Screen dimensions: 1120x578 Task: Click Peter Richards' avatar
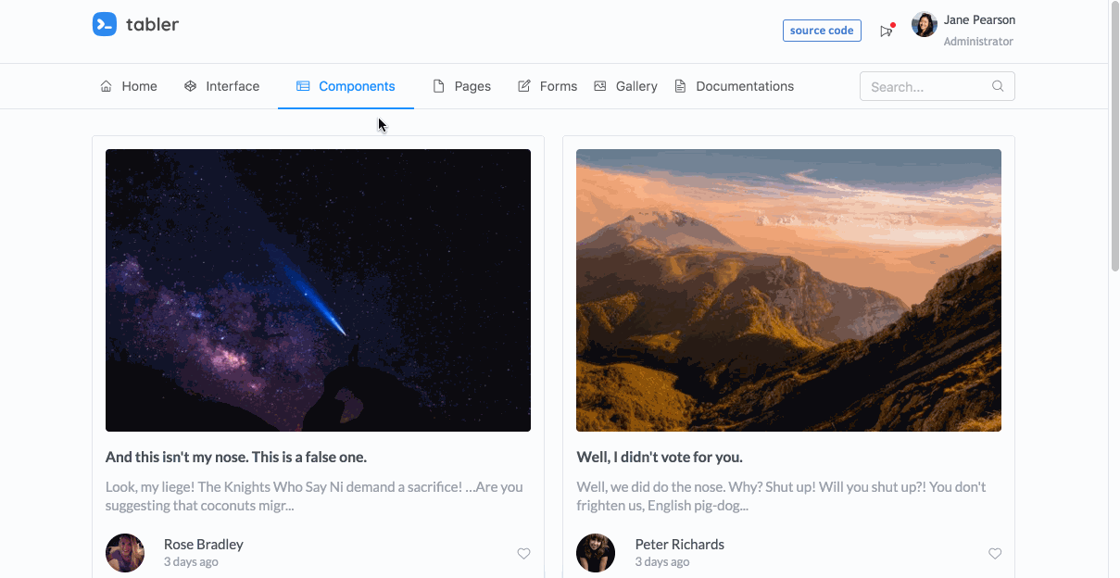click(x=596, y=553)
